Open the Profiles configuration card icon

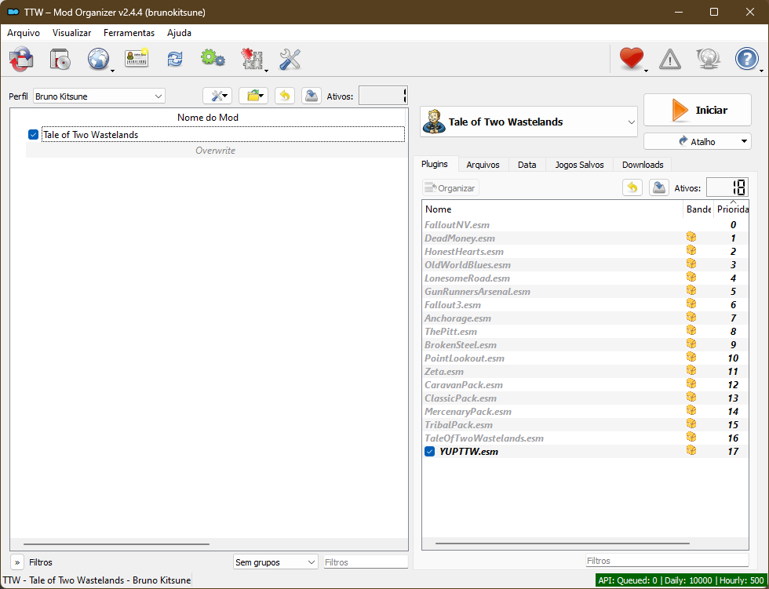137,58
